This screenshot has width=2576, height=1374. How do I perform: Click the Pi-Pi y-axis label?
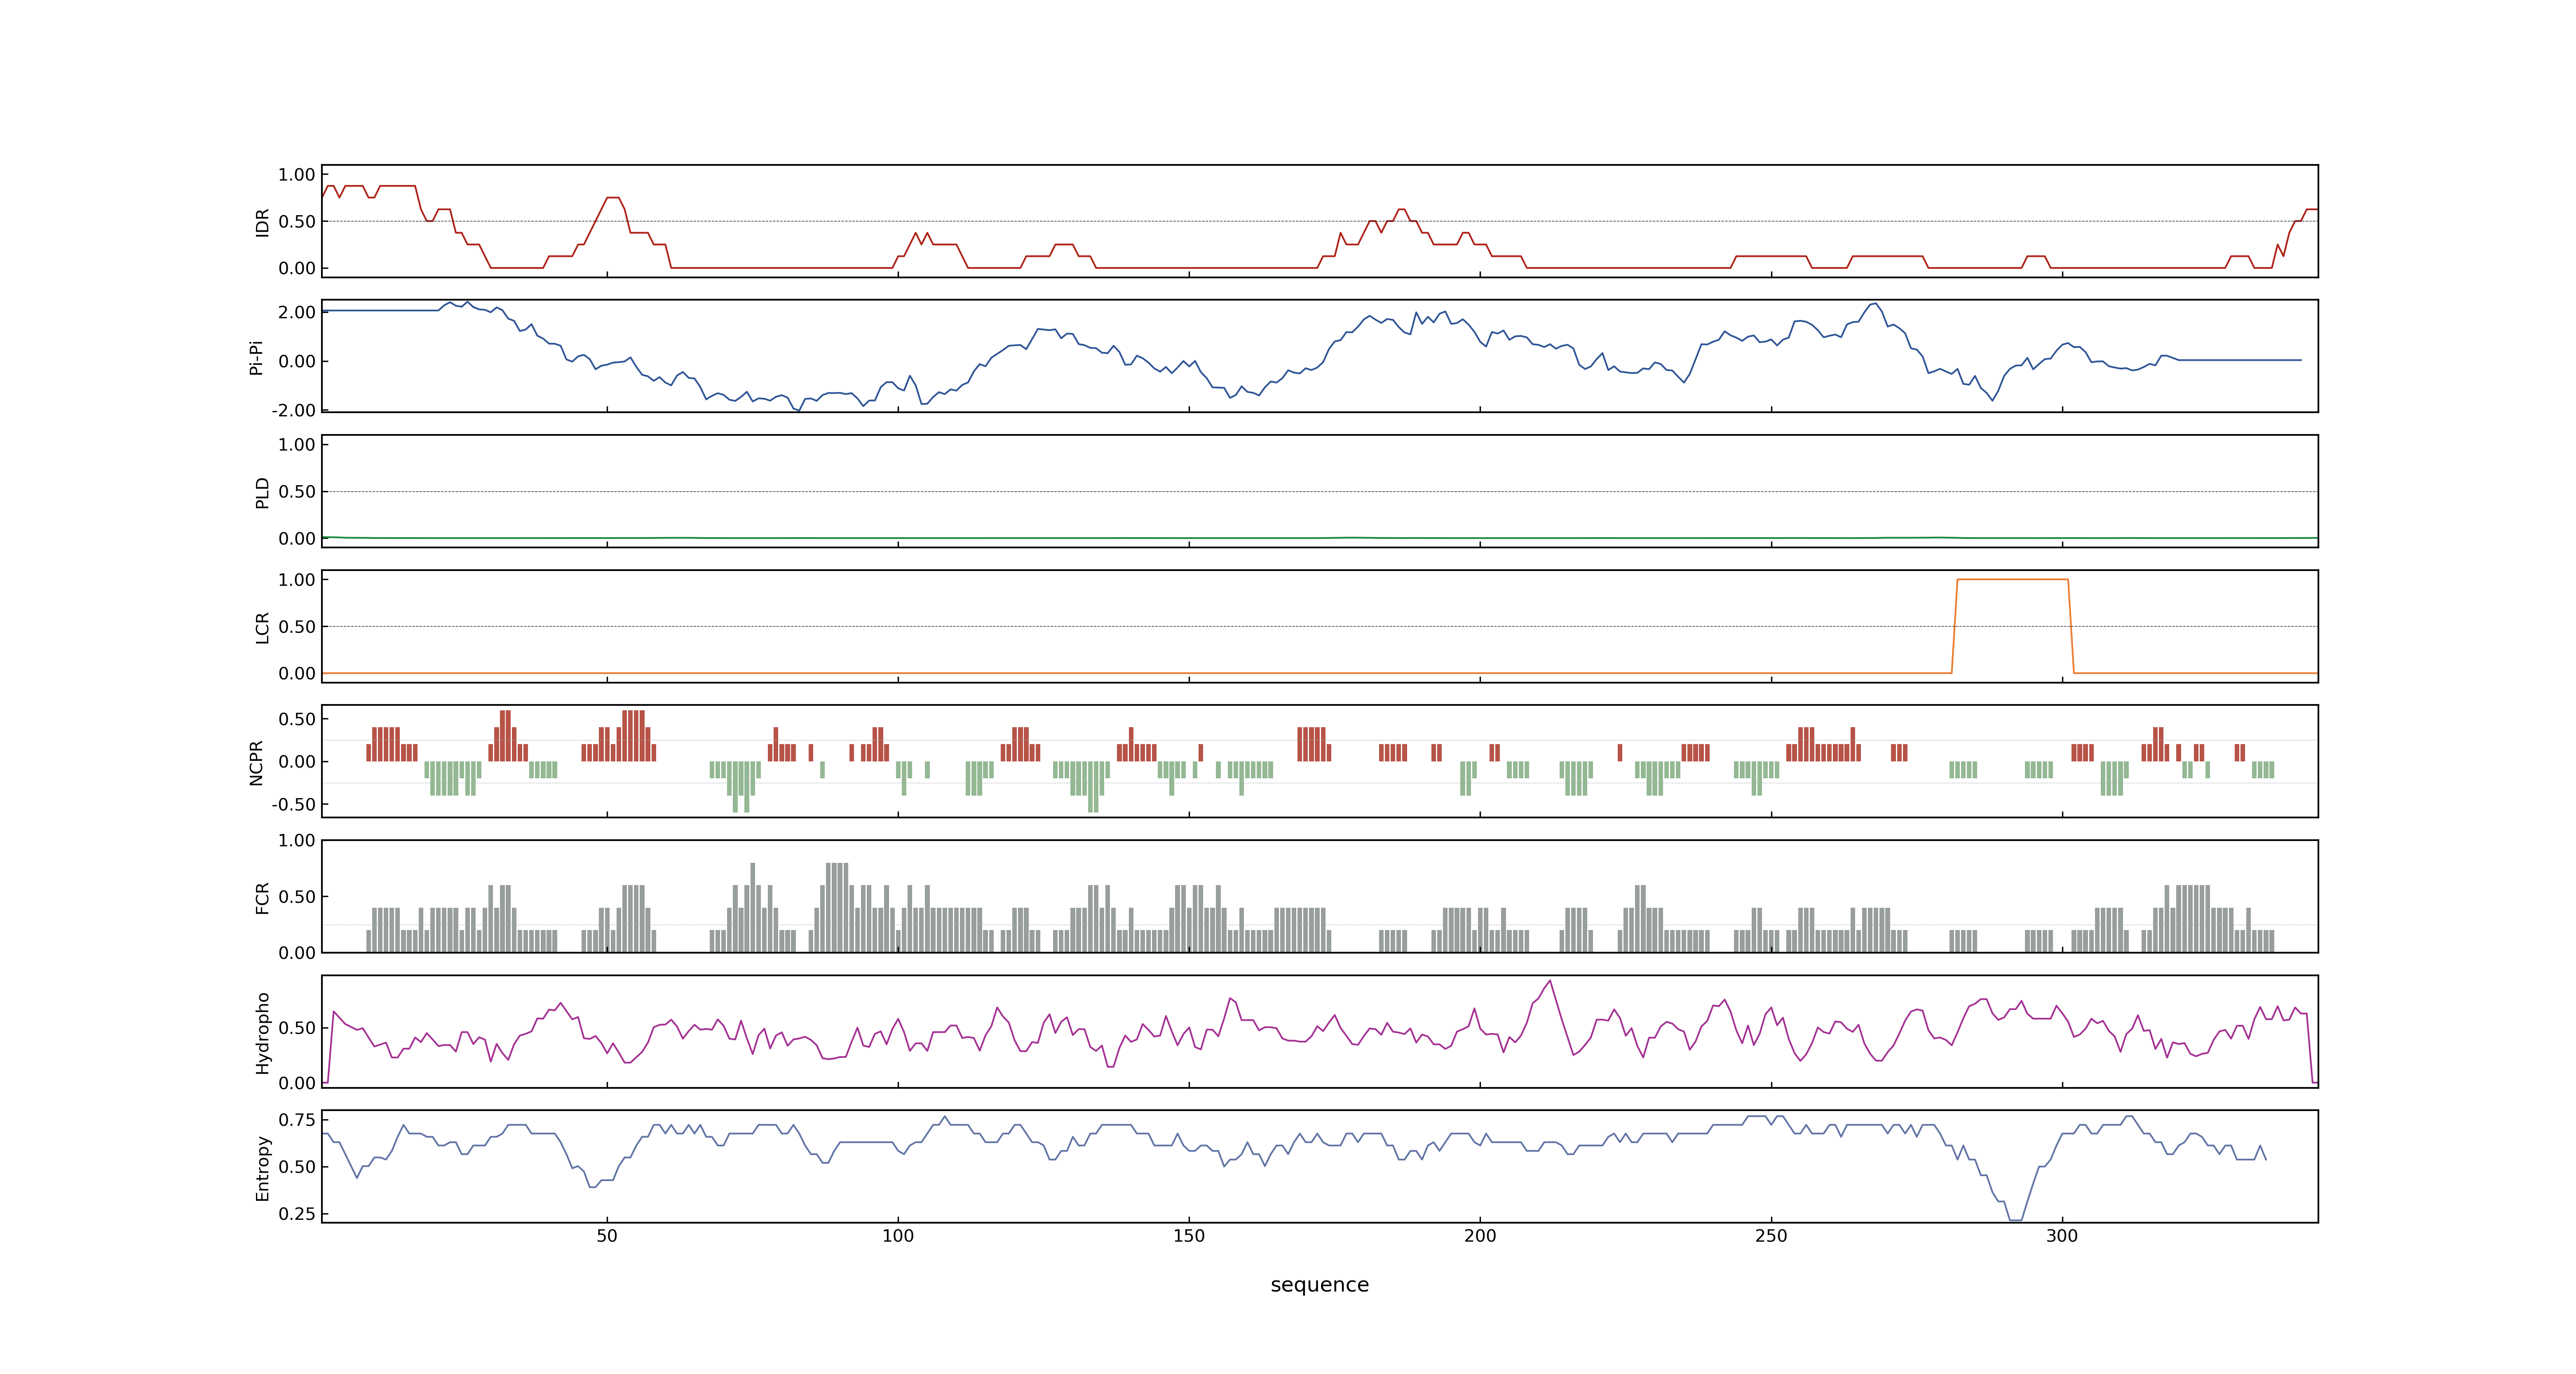click(256, 357)
